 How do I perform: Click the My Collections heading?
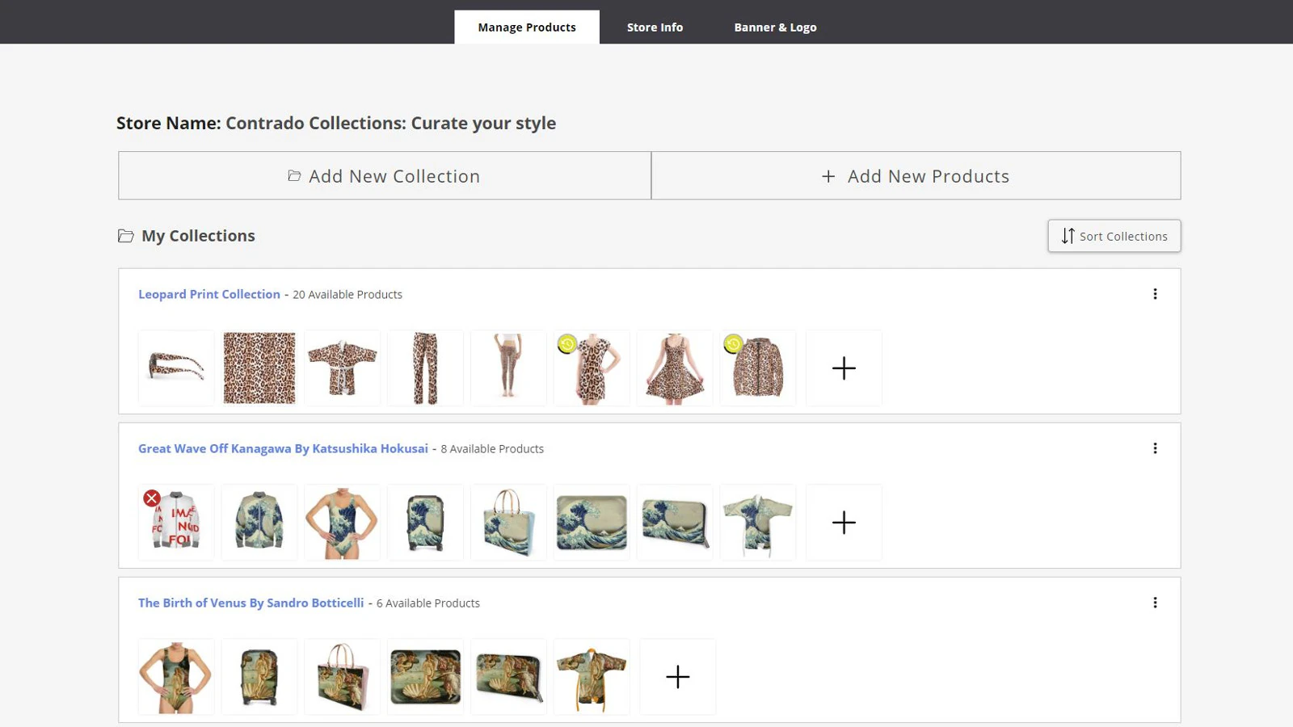198,236
